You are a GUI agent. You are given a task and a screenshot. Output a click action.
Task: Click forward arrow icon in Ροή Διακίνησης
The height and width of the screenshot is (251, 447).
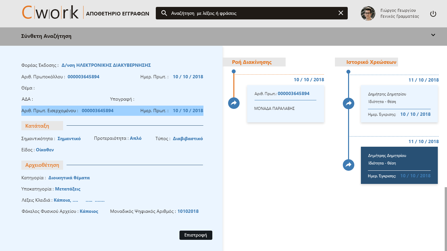(x=234, y=103)
